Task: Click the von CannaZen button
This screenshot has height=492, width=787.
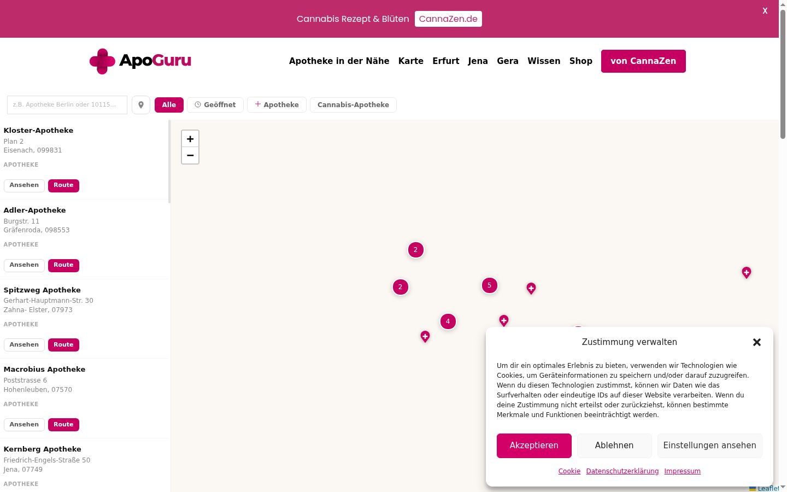Action: [643, 61]
